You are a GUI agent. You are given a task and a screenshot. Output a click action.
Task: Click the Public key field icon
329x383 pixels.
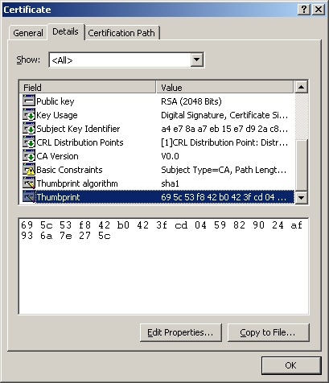click(29, 101)
